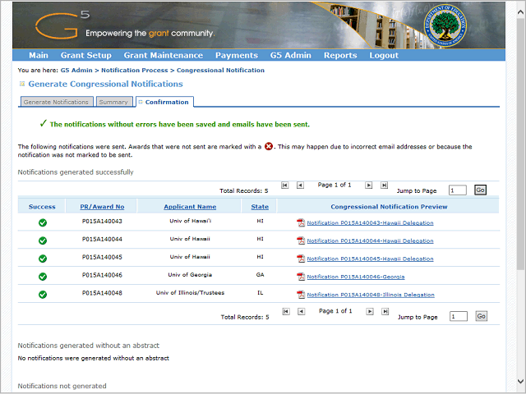Image resolution: width=526 pixels, height=394 pixels.
Task: Open Notification P015A140044-Hawaii Delegation link
Action: (370, 241)
